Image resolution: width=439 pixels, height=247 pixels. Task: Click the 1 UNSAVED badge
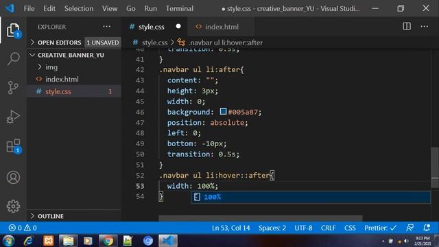(102, 43)
